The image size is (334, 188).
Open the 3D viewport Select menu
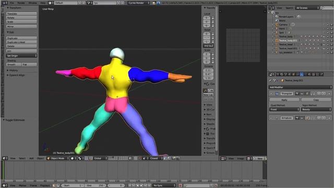22,158
